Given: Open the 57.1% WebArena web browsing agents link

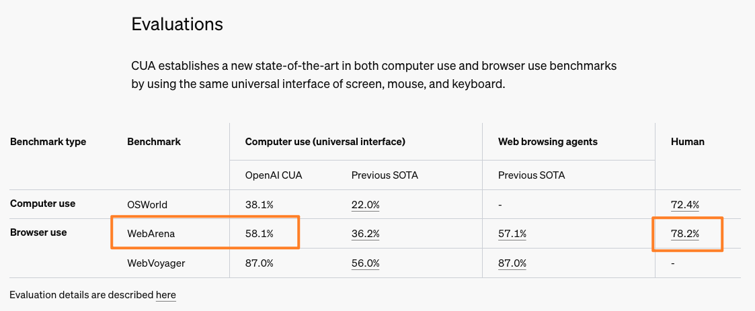Looking at the screenshot, I should click(x=512, y=234).
